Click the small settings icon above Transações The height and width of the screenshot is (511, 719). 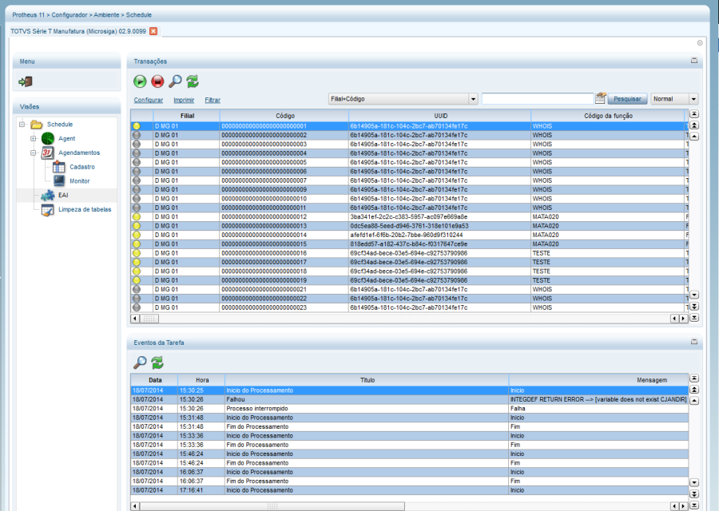[x=700, y=42]
